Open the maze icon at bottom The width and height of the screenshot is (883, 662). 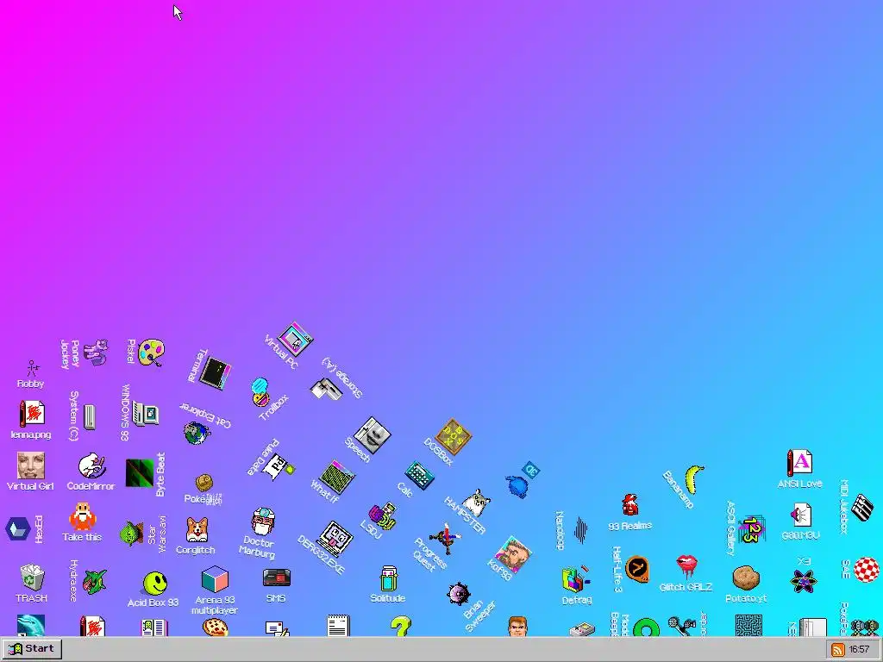[x=749, y=626]
